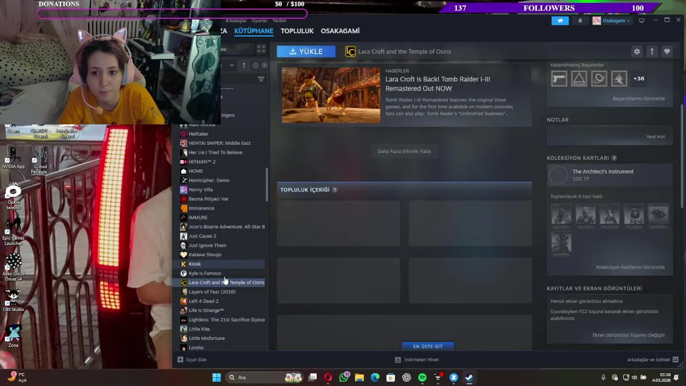This screenshot has width=686, height=386.
Task: Open Arkadaşlar ve Sohbet panel
Action: [653, 360]
